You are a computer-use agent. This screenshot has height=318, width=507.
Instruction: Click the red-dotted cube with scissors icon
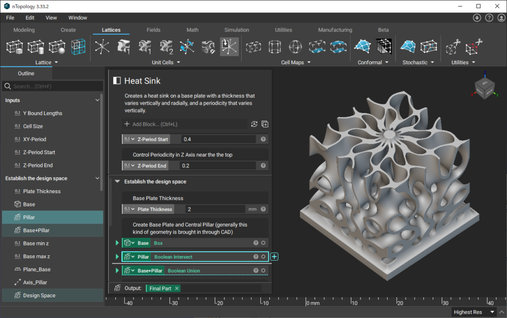(474, 47)
